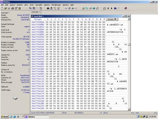Screen dimensions: 158x119
Task: Click the Internet Explorer quick launch icon
Action: (15, 117)
